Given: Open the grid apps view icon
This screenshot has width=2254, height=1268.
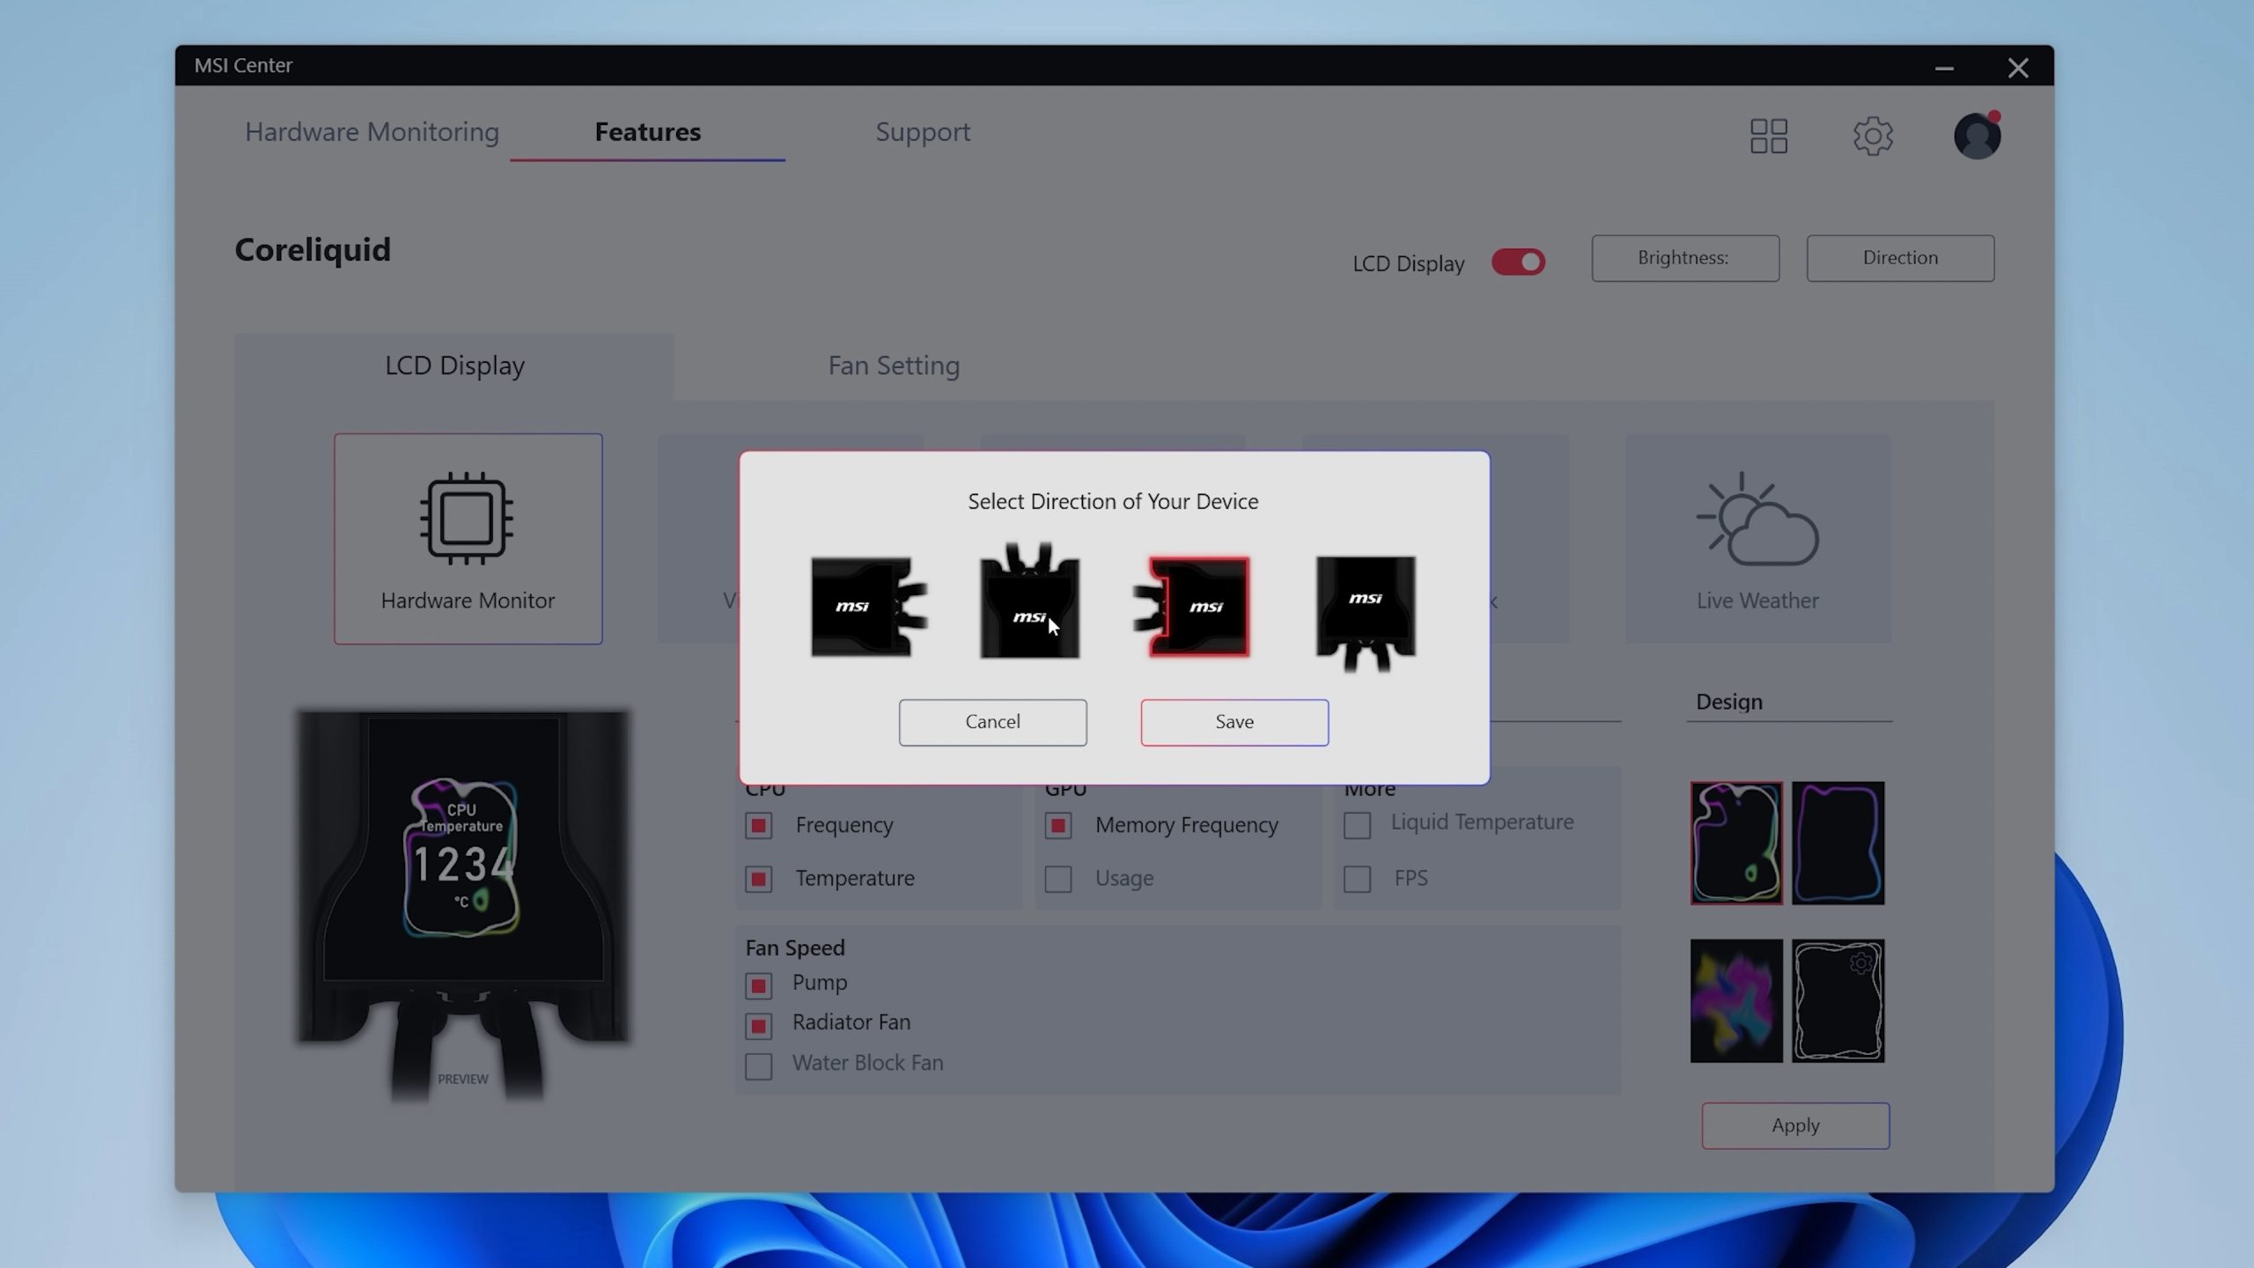Looking at the screenshot, I should click(x=1768, y=136).
